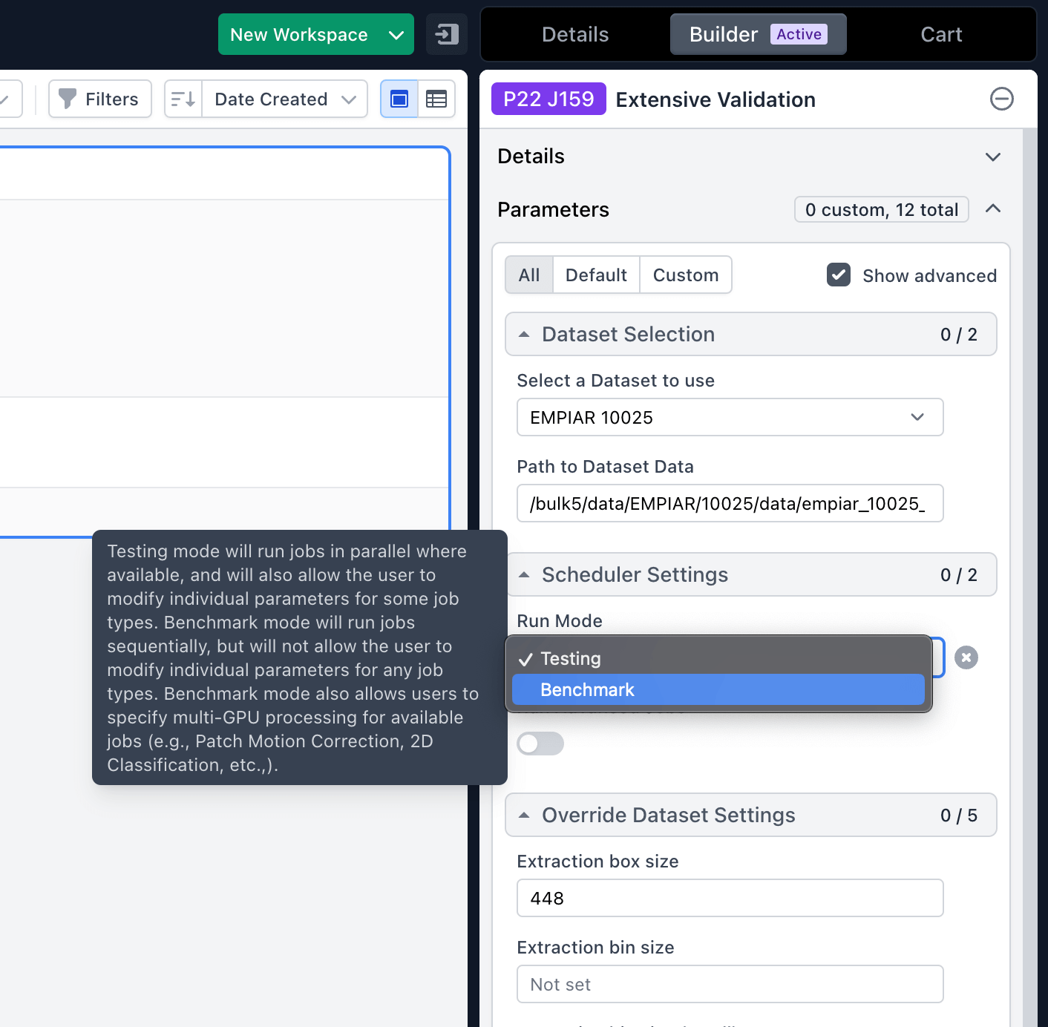This screenshot has width=1048, height=1027.
Task: Click the circled minus icon next to Extensive Validation
Action: [1002, 99]
